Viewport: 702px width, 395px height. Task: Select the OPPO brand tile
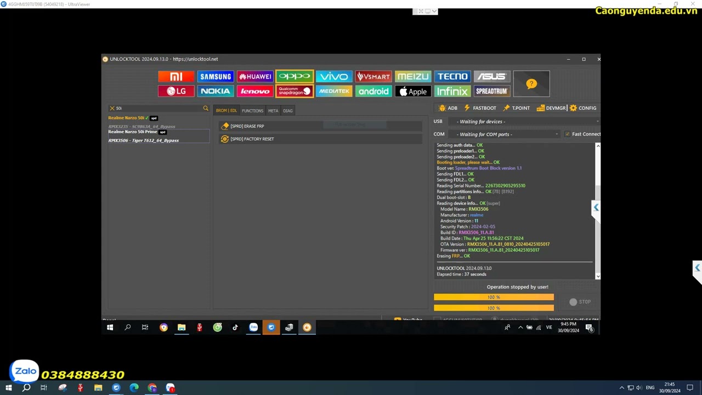click(295, 76)
